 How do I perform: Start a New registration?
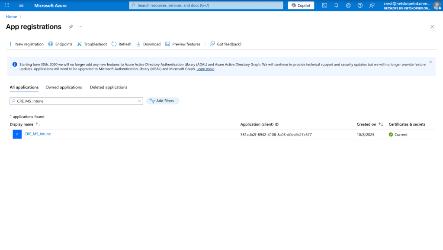(x=26, y=44)
